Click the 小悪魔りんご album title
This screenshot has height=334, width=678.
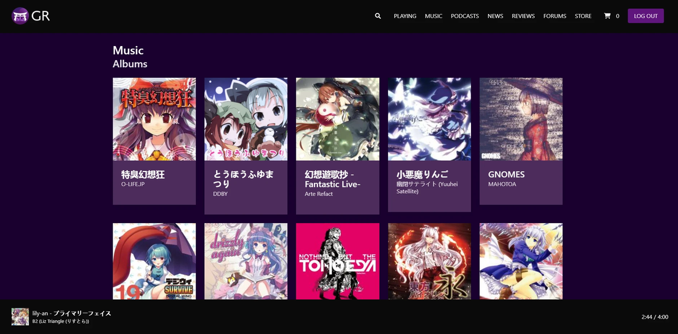point(423,174)
